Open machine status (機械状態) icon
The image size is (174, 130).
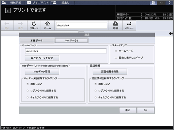[4, 3]
